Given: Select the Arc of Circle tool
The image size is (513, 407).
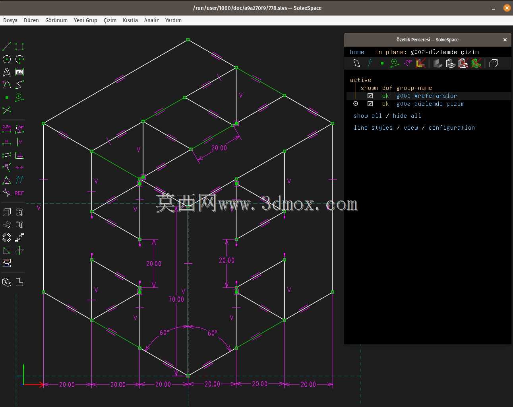Looking at the screenshot, I should 19,59.
